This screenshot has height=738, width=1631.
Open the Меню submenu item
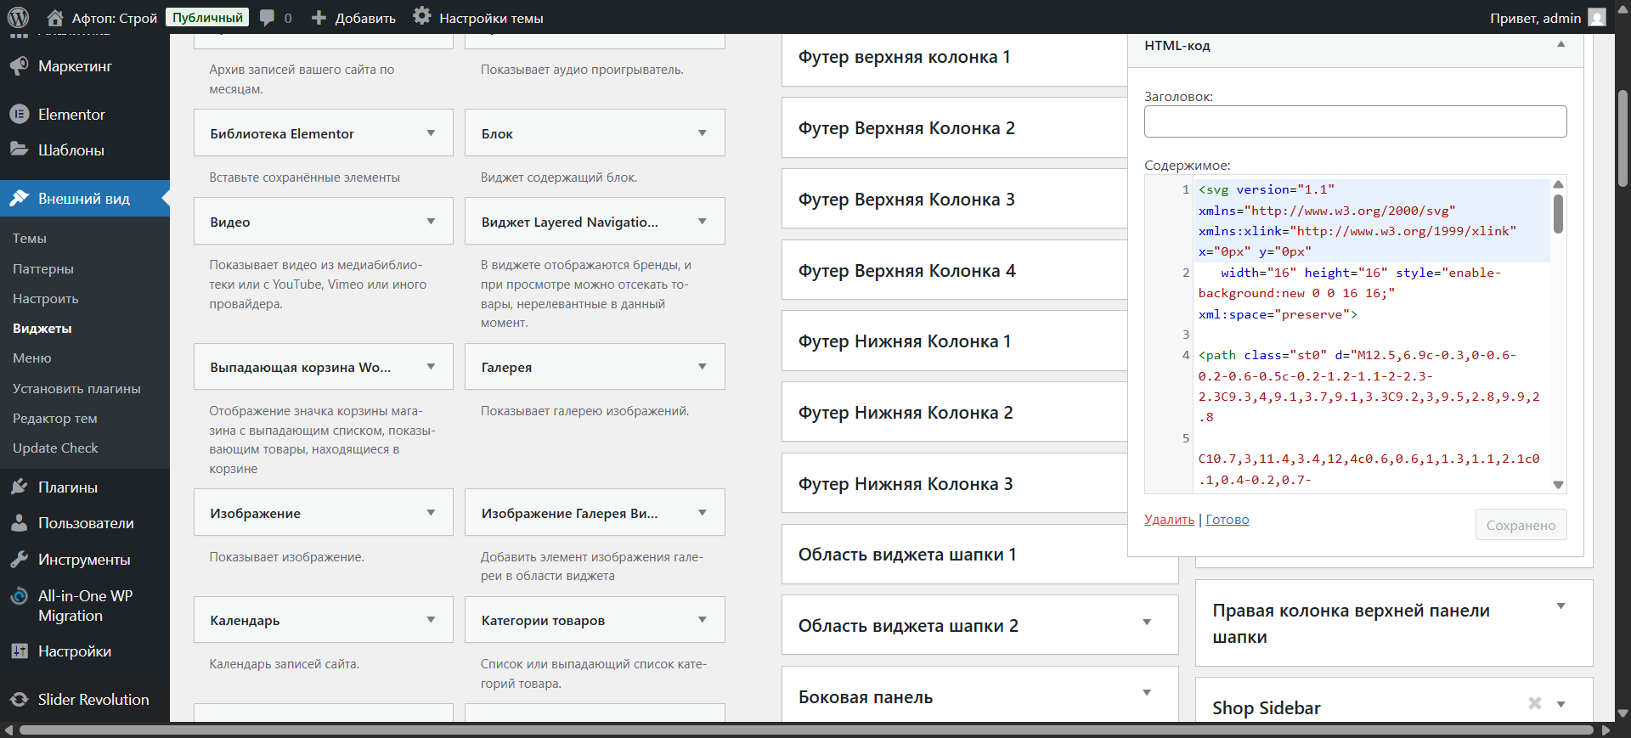(32, 358)
